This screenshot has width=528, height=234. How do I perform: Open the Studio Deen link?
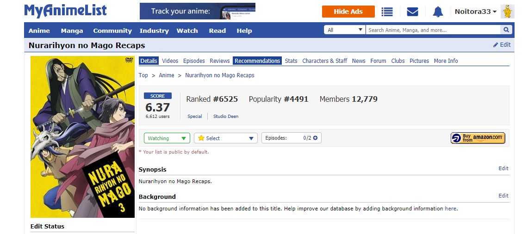pyautogui.click(x=226, y=117)
